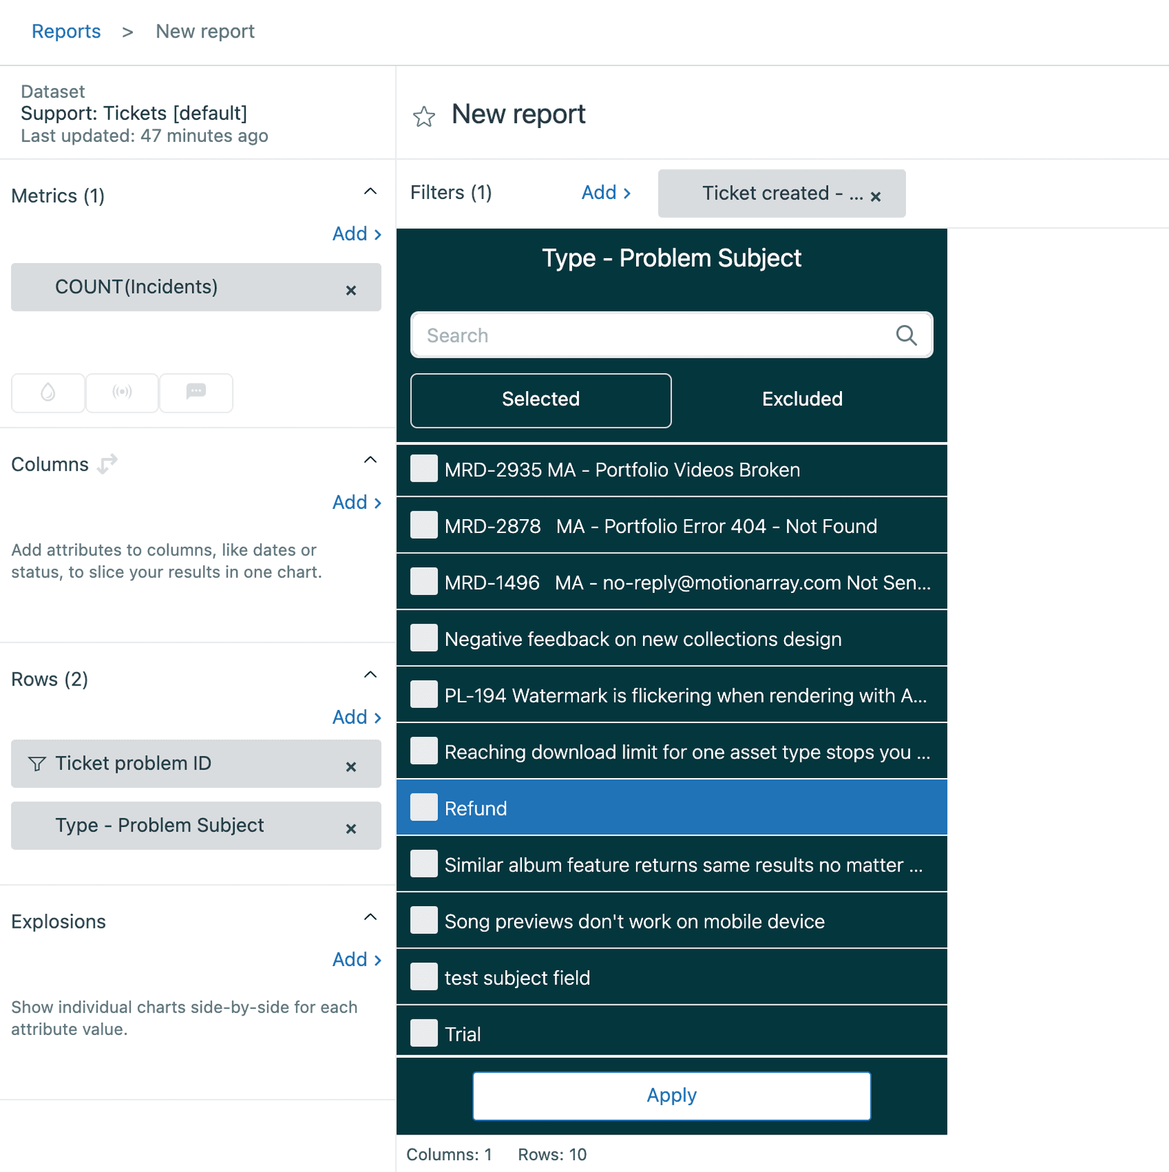Check the Refund checkbox
1169x1172 pixels.
[x=423, y=807]
